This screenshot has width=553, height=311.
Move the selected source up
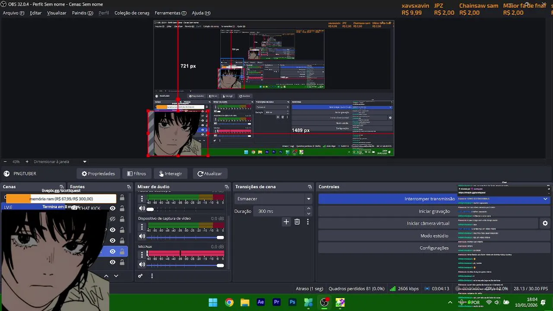106,276
